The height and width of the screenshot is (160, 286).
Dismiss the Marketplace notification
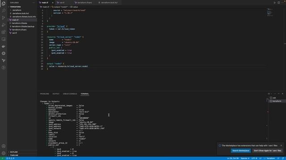[x=281, y=145]
